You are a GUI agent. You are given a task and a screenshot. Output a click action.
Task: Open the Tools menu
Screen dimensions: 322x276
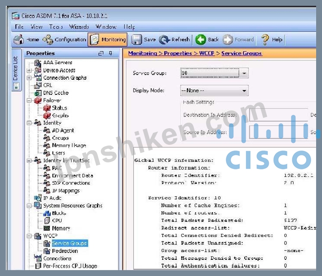(x=56, y=27)
